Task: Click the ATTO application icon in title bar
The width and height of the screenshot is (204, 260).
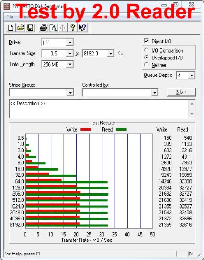Action: [x=7, y=6]
